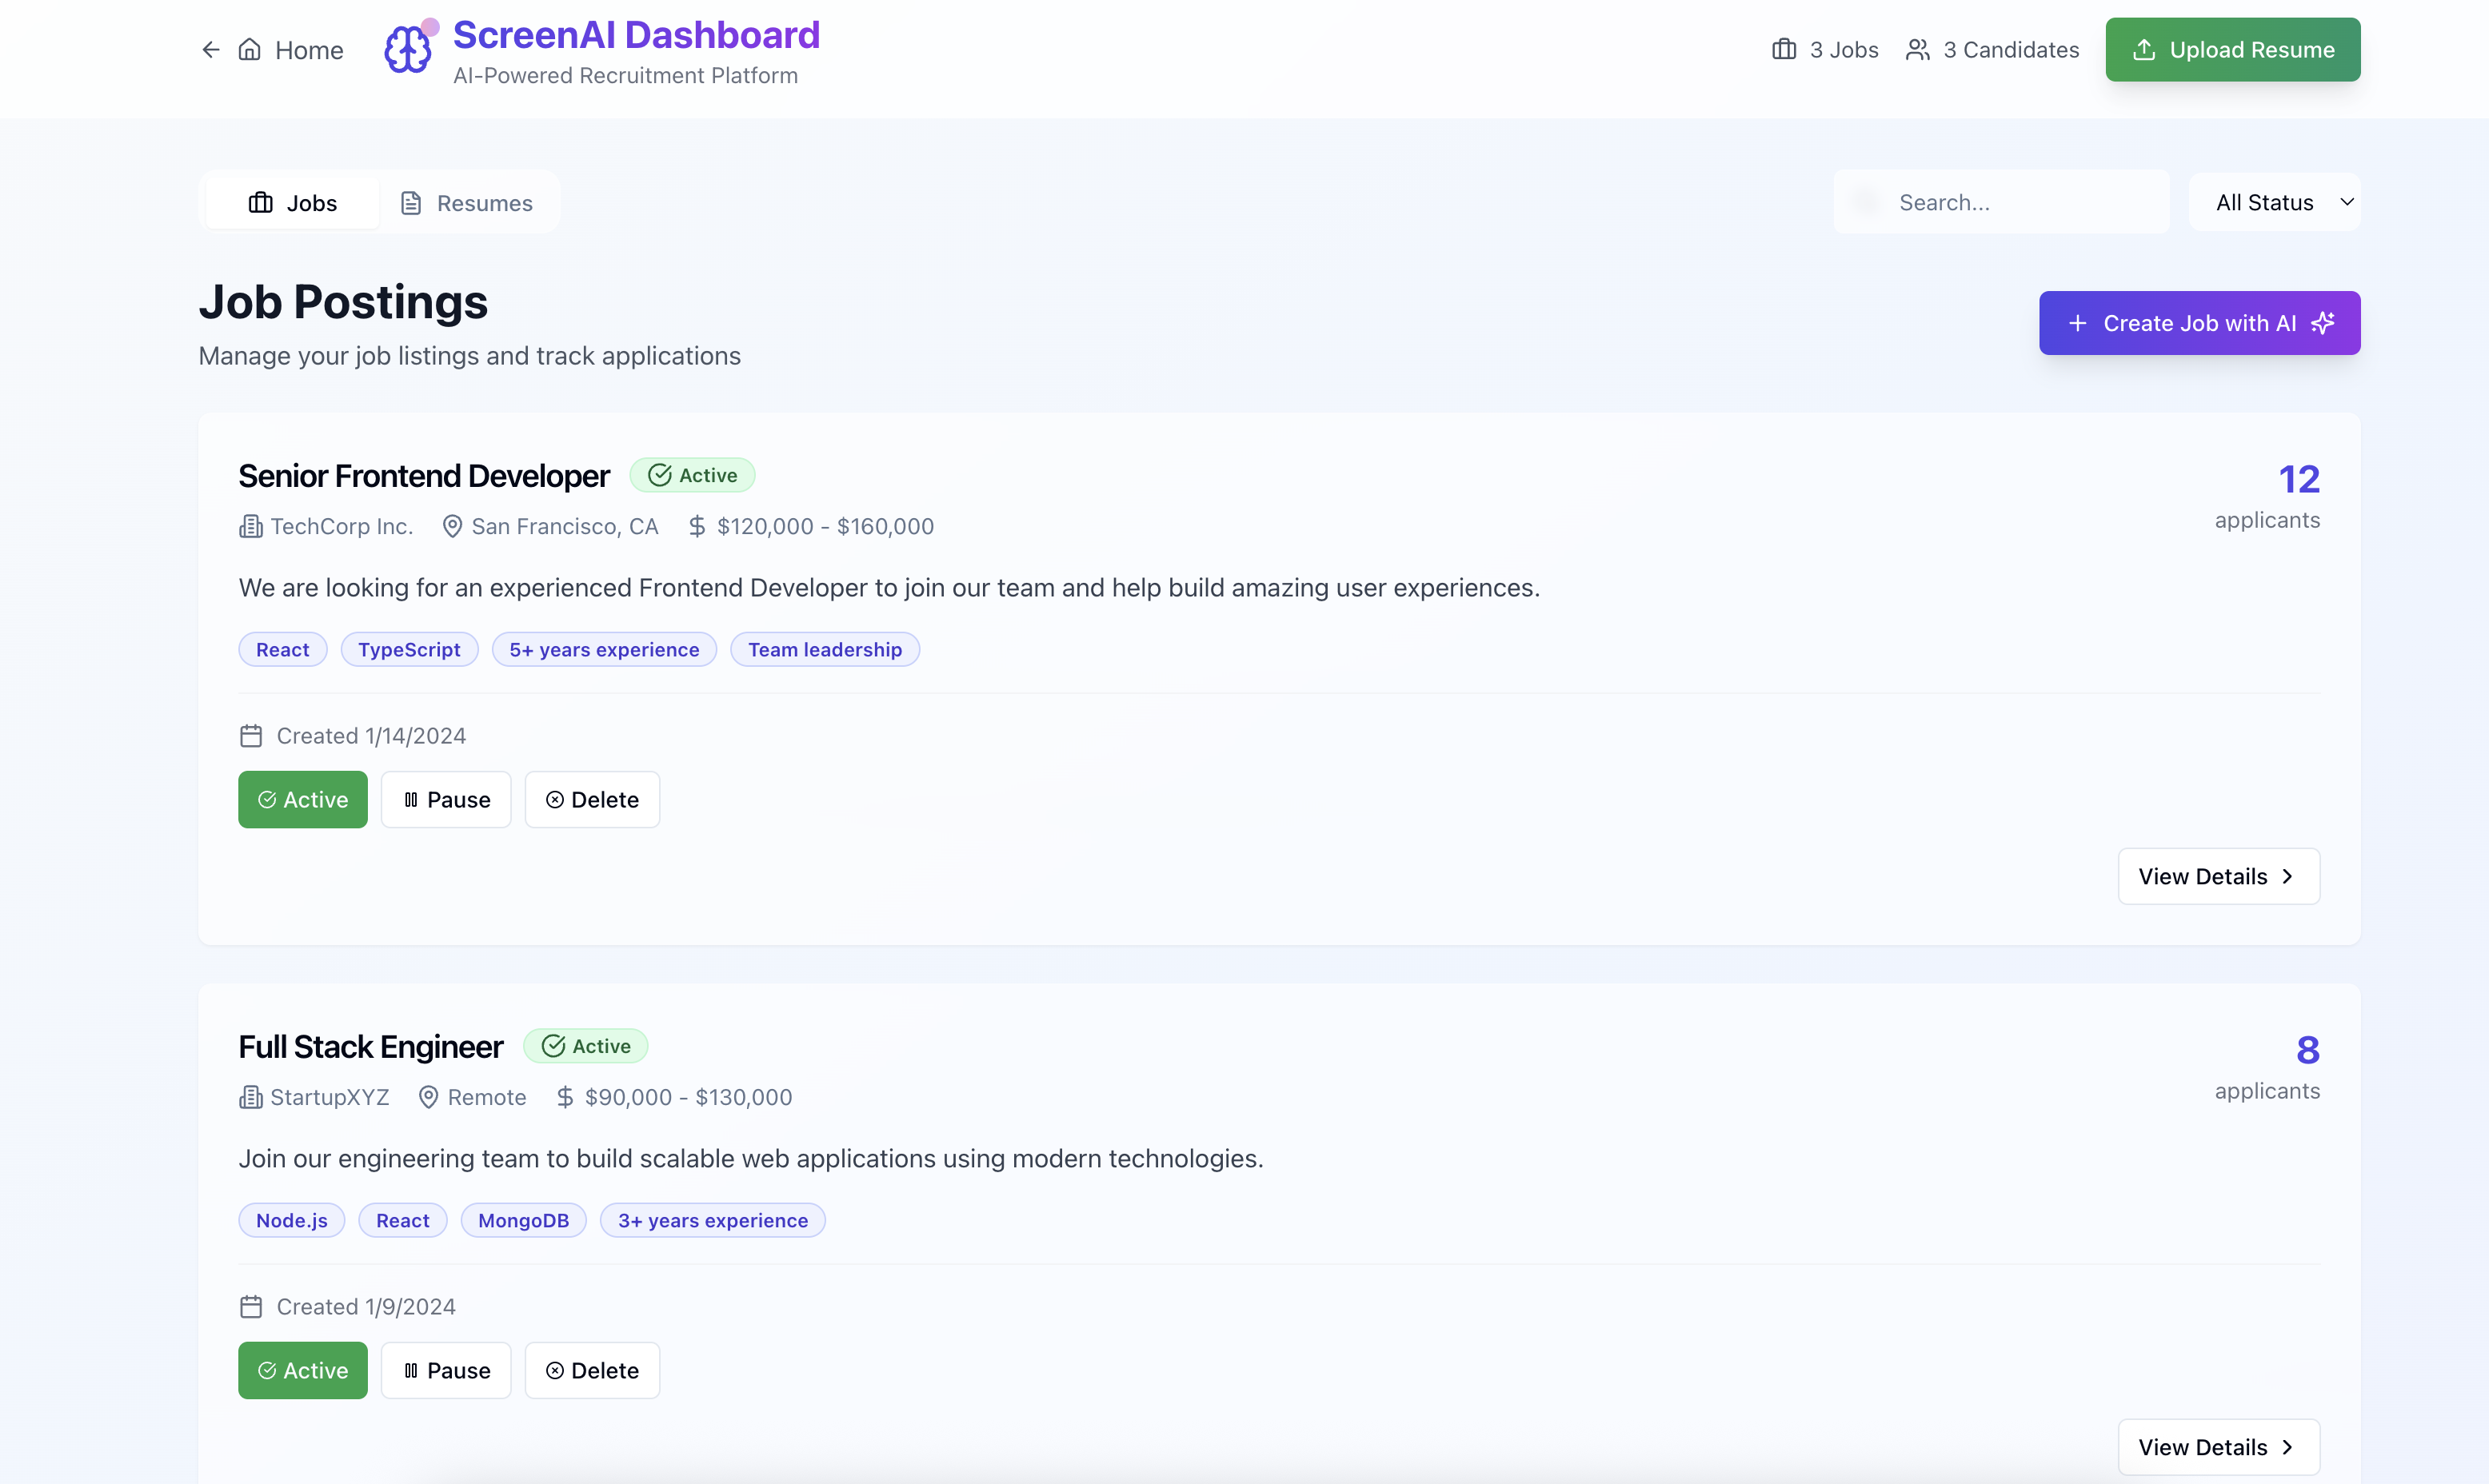Switch to the Resumes tab
Image resolution: width=2489 pixels, height=1484 pixels.
(x=467, y=203)
